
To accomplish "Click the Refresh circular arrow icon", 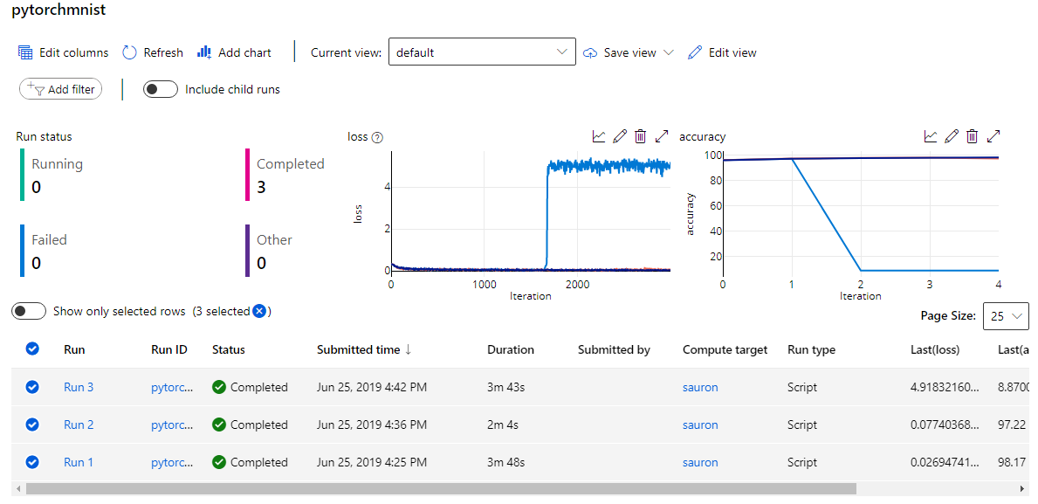I will 130,52.
